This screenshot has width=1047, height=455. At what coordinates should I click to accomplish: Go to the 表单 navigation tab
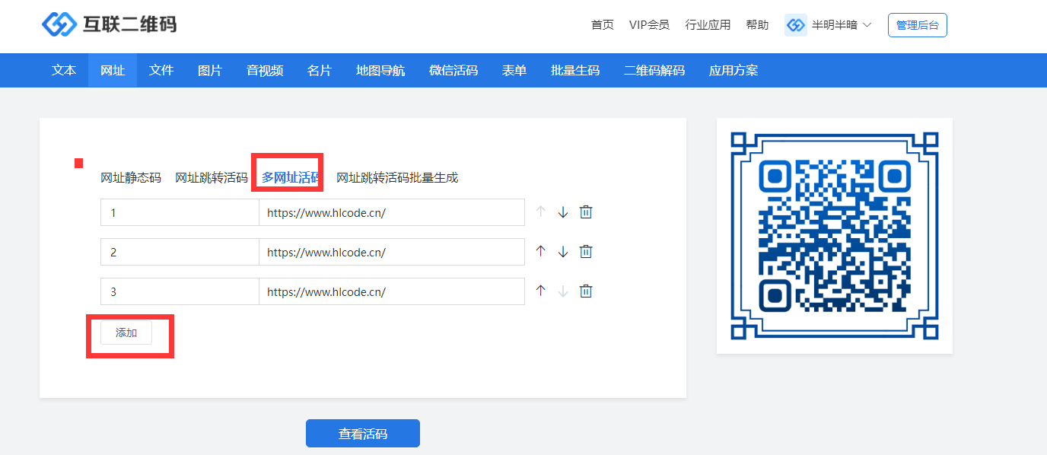(514, 71)
